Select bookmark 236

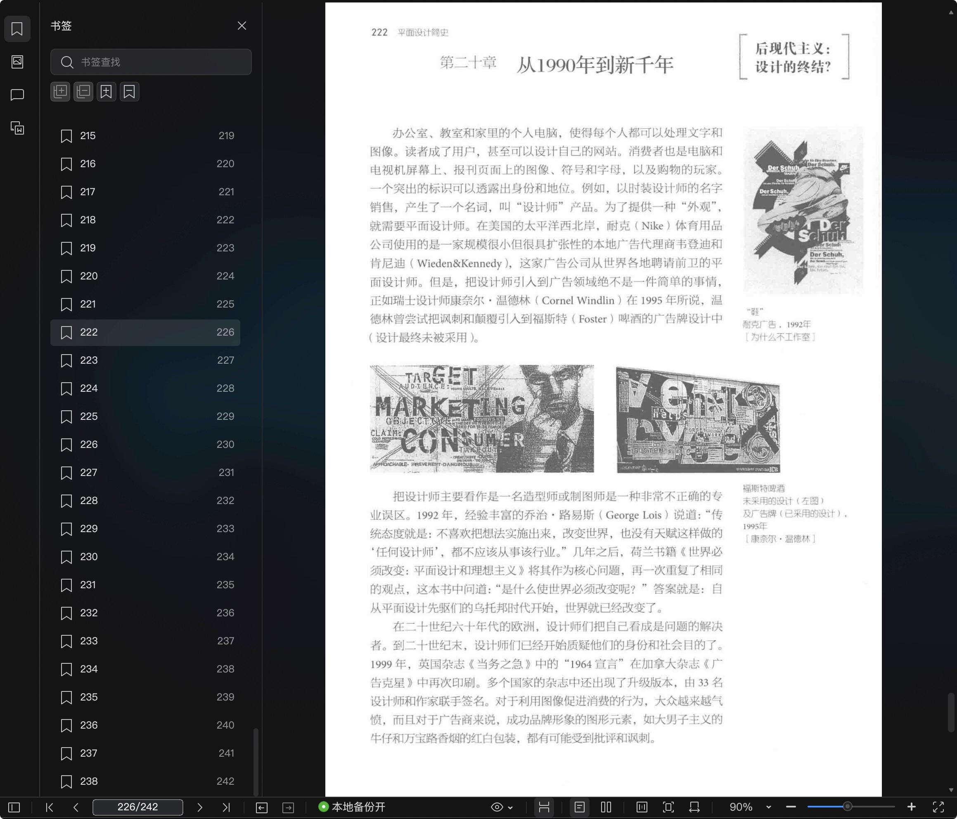pyautogui.click(x=145, y=725)
